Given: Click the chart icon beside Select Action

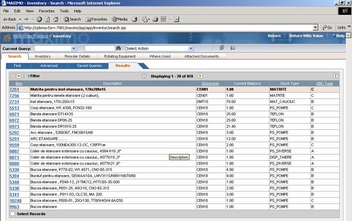Looking at the screenshot, I should [x=233, y=48].
